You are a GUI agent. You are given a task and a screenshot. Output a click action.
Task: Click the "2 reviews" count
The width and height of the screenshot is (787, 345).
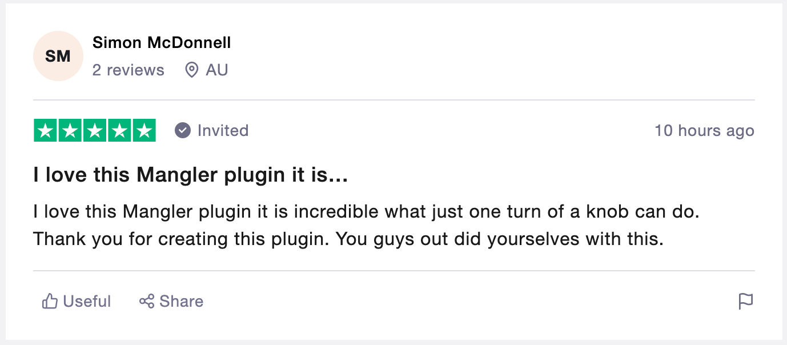[128, 70]
